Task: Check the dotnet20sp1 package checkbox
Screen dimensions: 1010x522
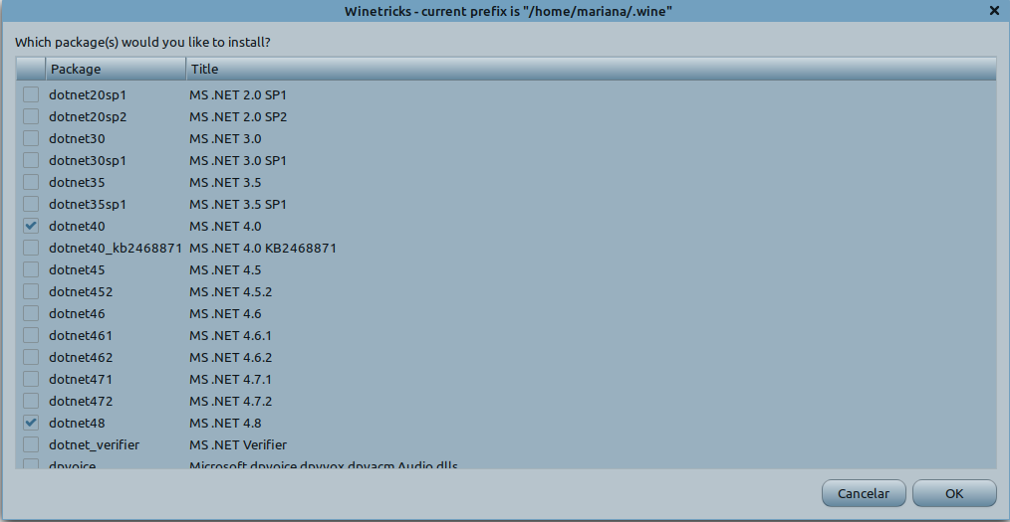Action: (31, 95)
